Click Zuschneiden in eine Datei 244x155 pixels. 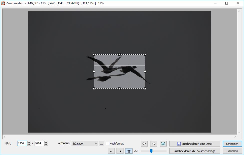(x=195, y=144)
